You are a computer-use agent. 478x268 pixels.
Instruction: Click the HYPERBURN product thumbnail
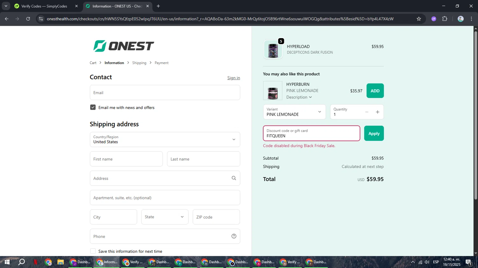[x=273, y=90]
